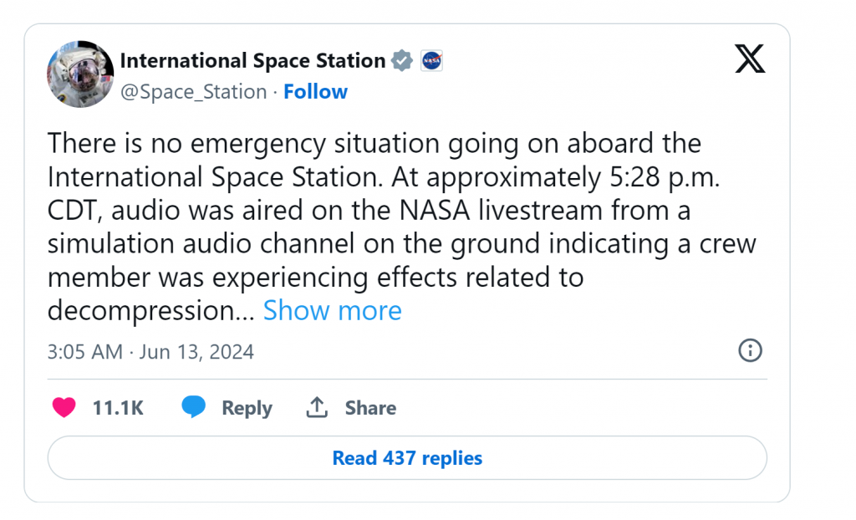Click the word 'decompression' in the tweet
The height and width of the screenshot is (520, 856).
pos(142,311)
